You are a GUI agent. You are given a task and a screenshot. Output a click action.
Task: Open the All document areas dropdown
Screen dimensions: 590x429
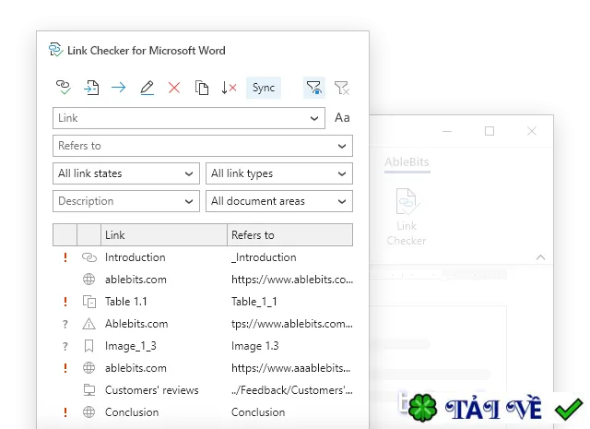(x=278, y=201)
